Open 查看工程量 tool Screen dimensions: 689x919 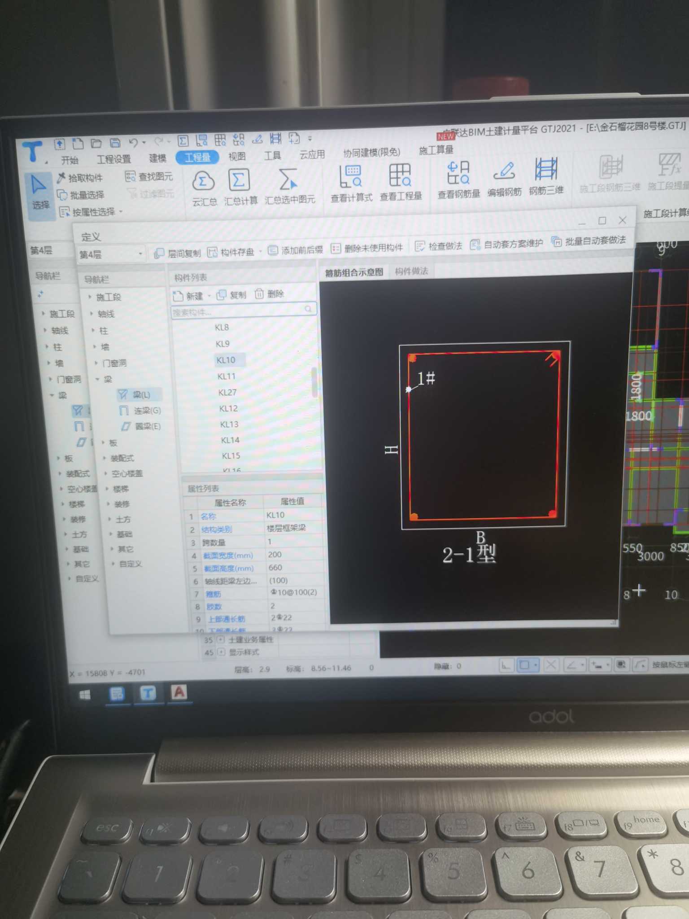click(x=401, y=182)
